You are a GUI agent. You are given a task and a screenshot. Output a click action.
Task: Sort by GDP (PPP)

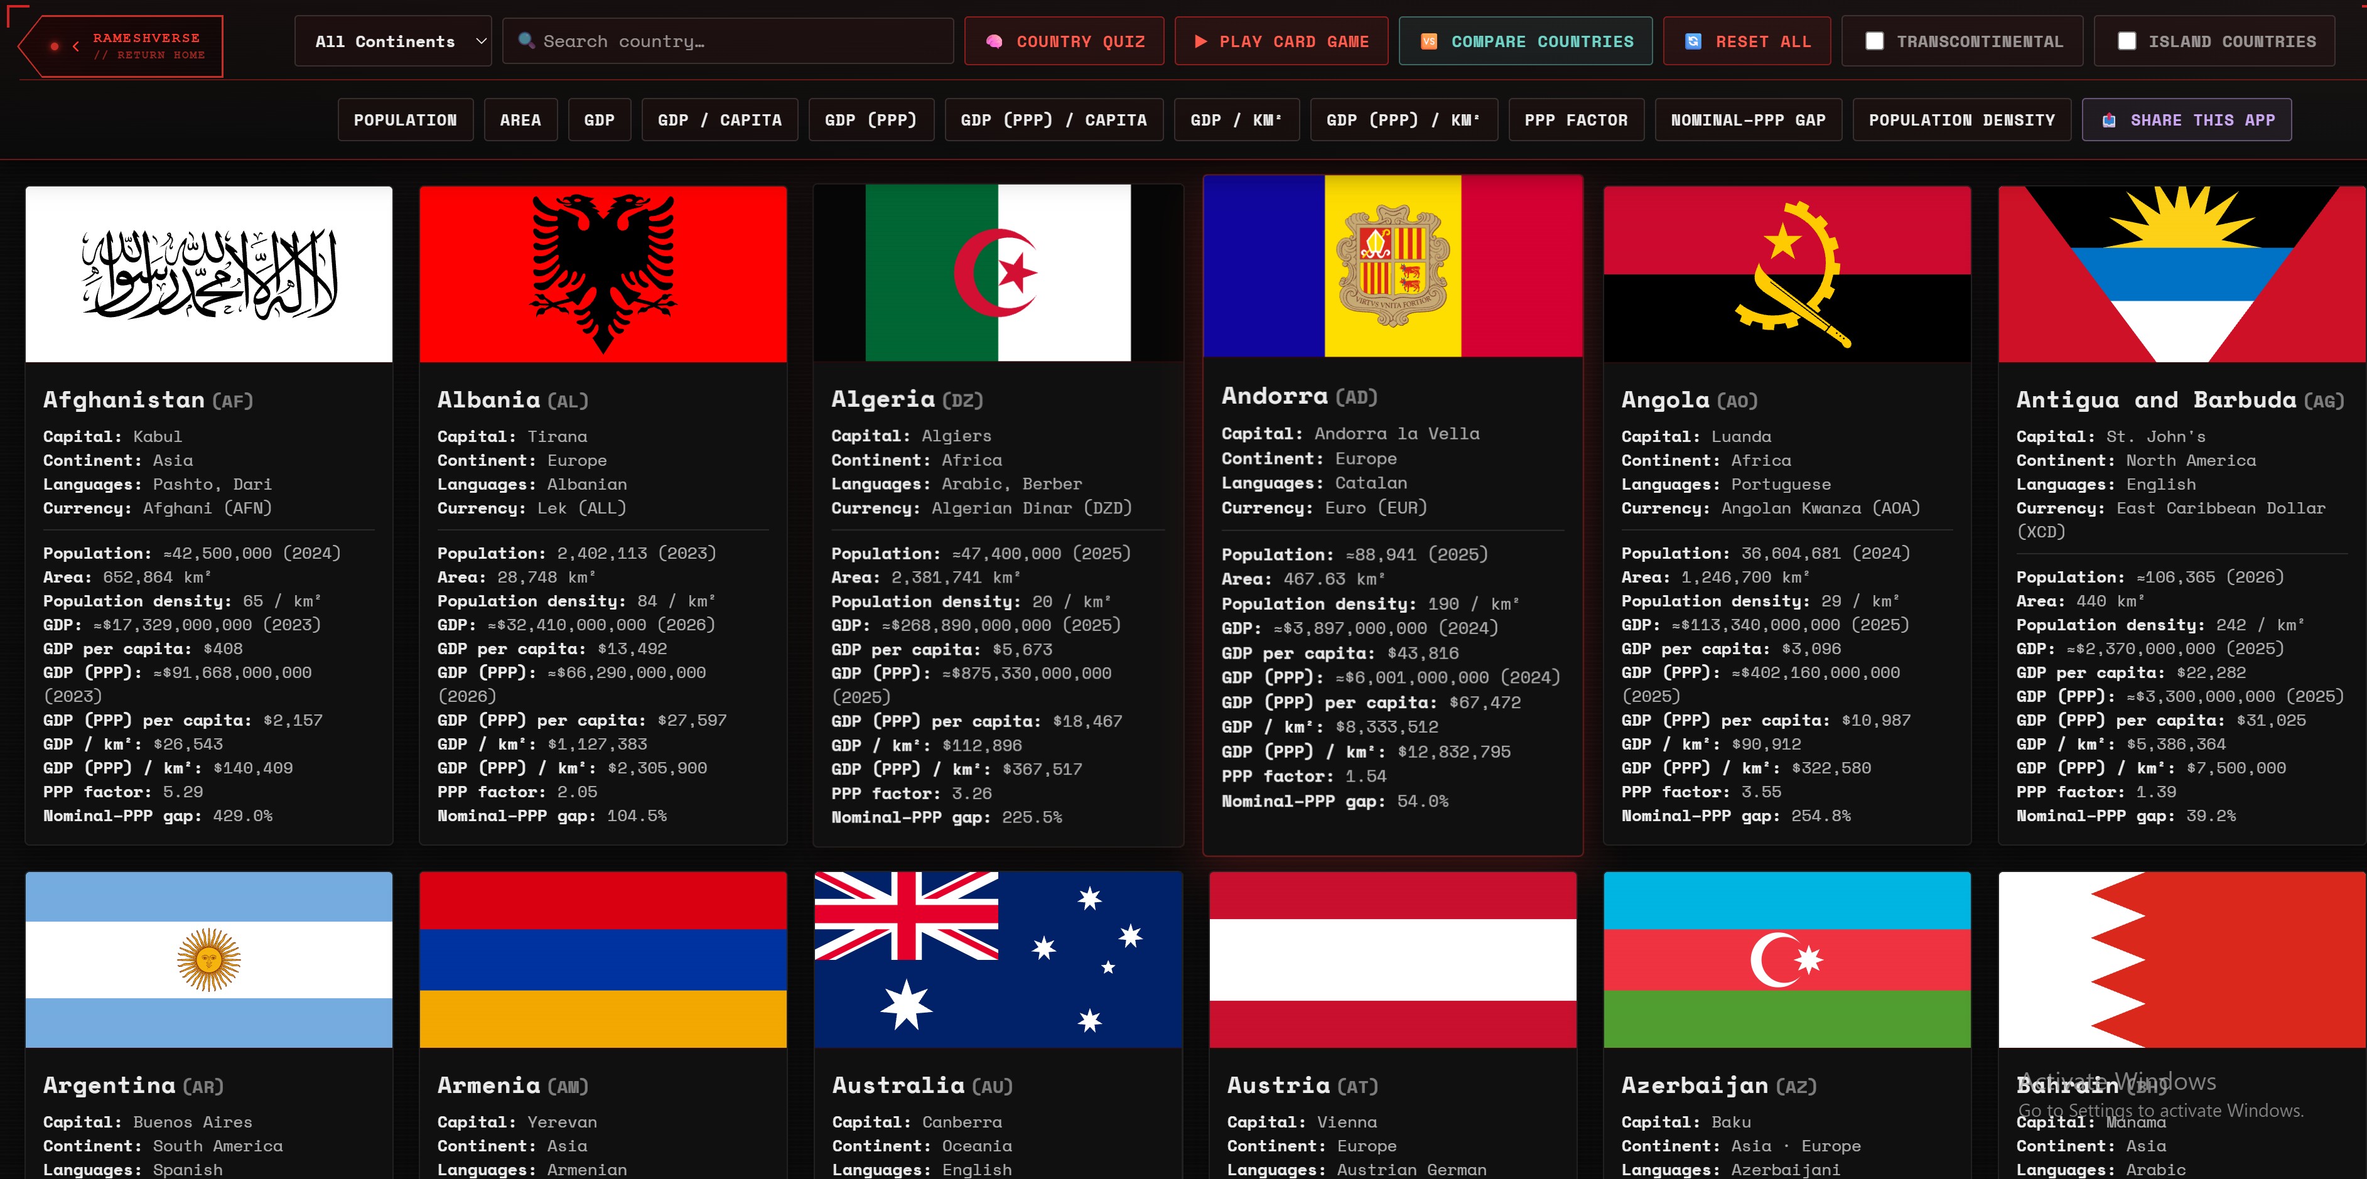pos(871,119)
